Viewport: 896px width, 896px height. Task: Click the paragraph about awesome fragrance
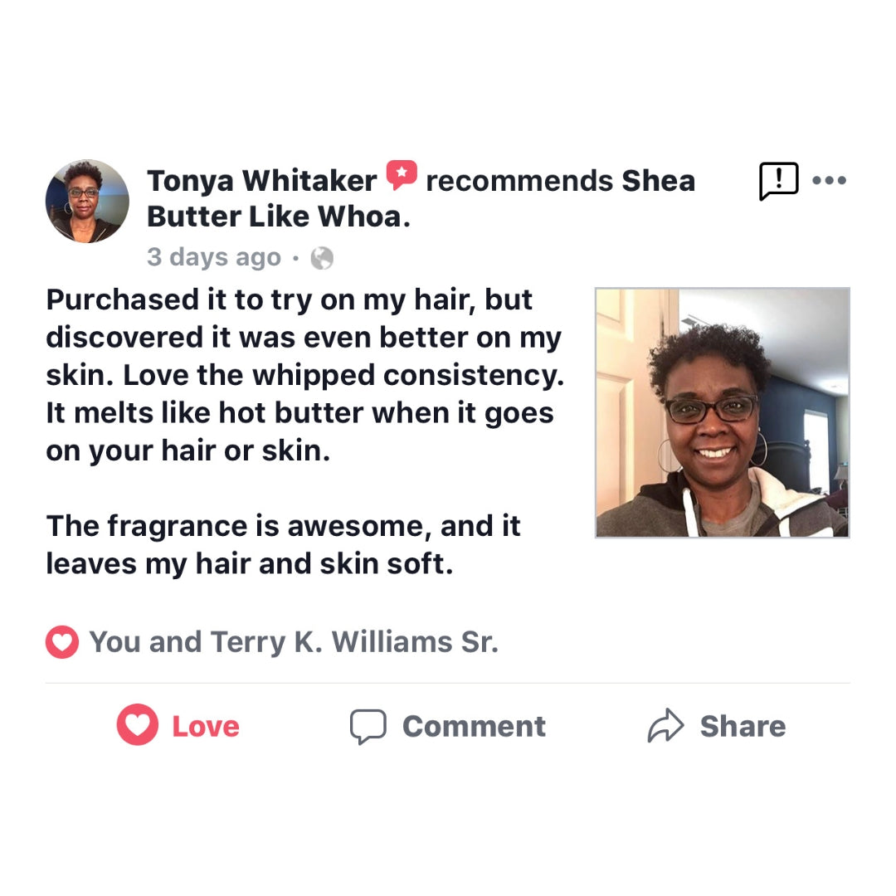[283, 544]
